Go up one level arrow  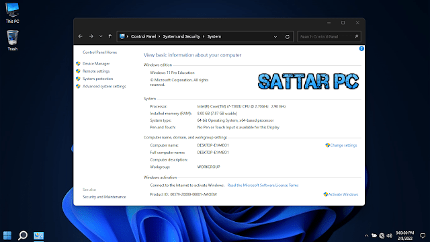pyautogui.click(x=110, y=36)
